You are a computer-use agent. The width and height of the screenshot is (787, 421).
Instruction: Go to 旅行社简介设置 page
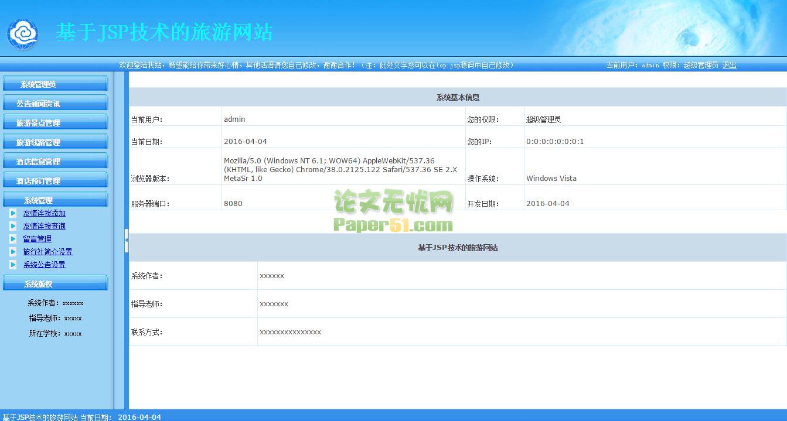[x=48, y=252]
